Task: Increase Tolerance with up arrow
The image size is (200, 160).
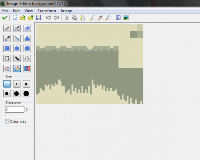Action: pyautogui.click(x=27, y=108)
